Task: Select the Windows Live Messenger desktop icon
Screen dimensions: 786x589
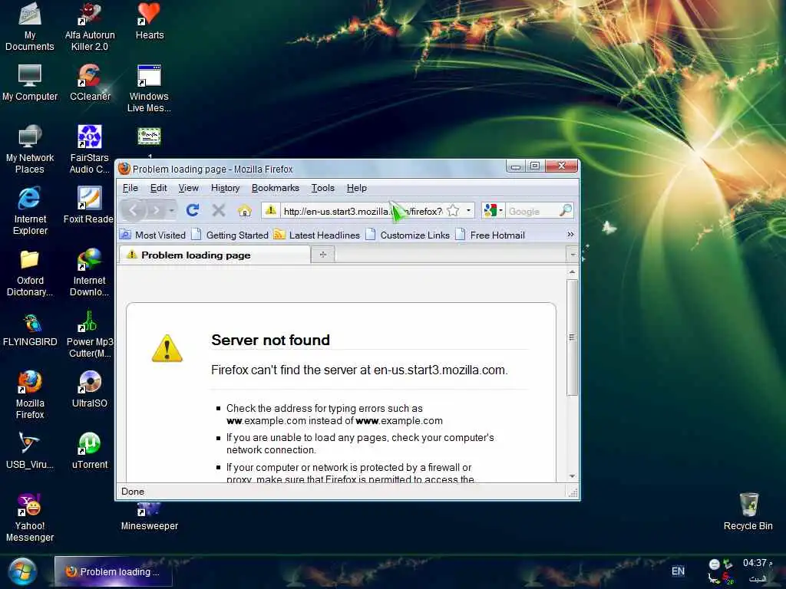Action: [x=150, y=88]
